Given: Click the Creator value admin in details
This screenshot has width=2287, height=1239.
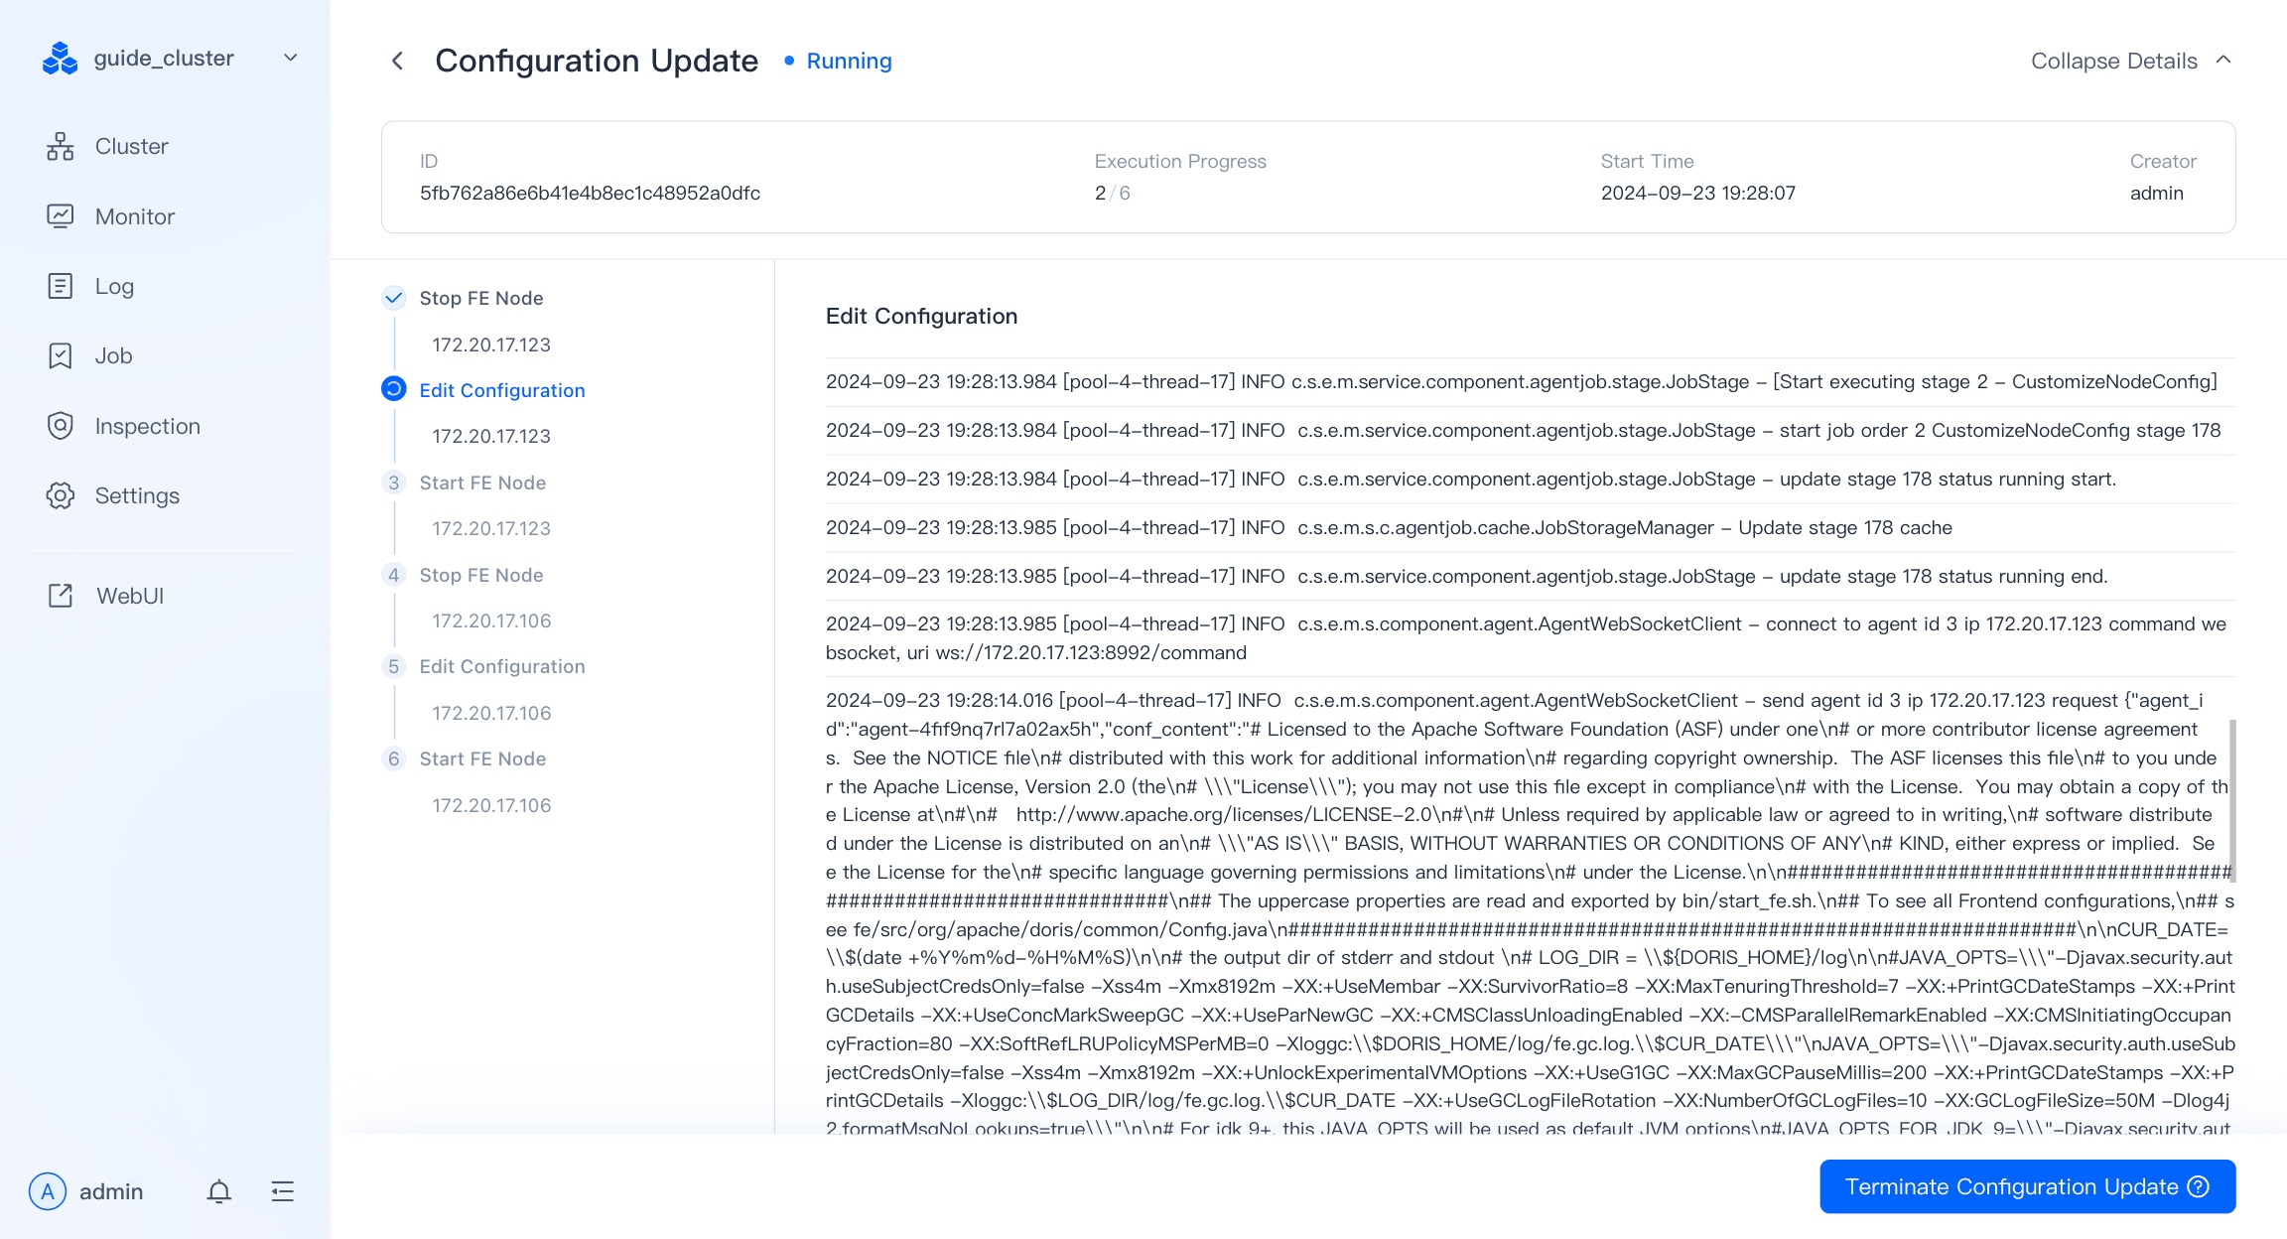Looking at the screenshot, I should (x=2156, y=193).
